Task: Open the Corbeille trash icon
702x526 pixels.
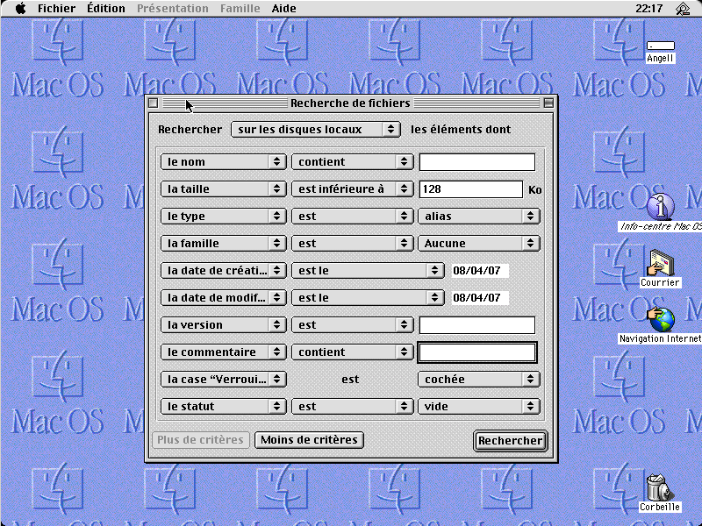Action: (659, 487)
